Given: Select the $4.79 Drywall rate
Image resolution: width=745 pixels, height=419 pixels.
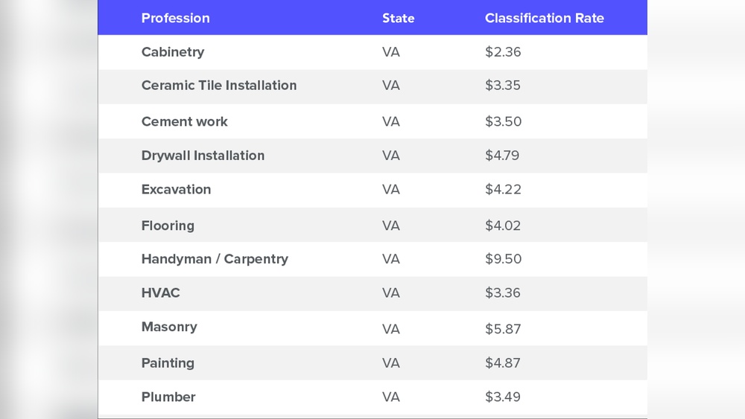Looking at the screenshot, I should coord(502,156).
